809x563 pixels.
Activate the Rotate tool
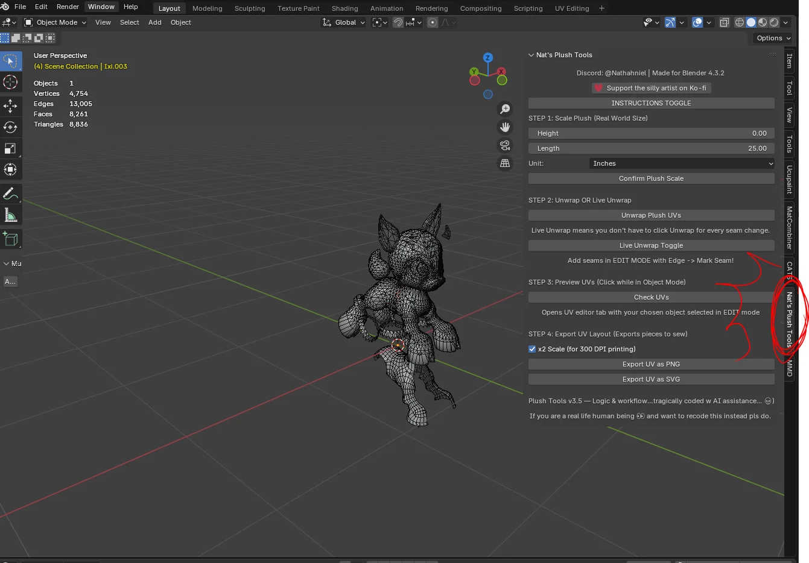click(x=11, y=127)
